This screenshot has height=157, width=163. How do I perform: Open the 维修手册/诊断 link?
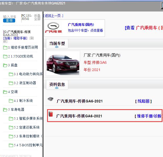(x=149, y=116)
